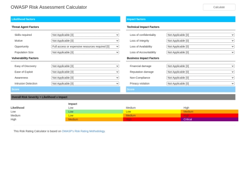Click the purple Critical severity cell

[209, 119]
